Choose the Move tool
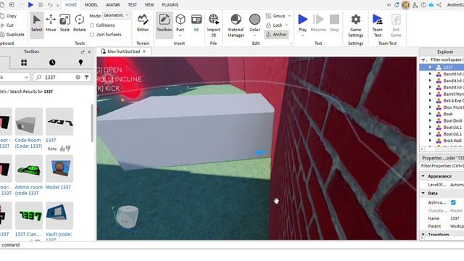The height and width of the screenshot is (261, 464). click(51, 23)
